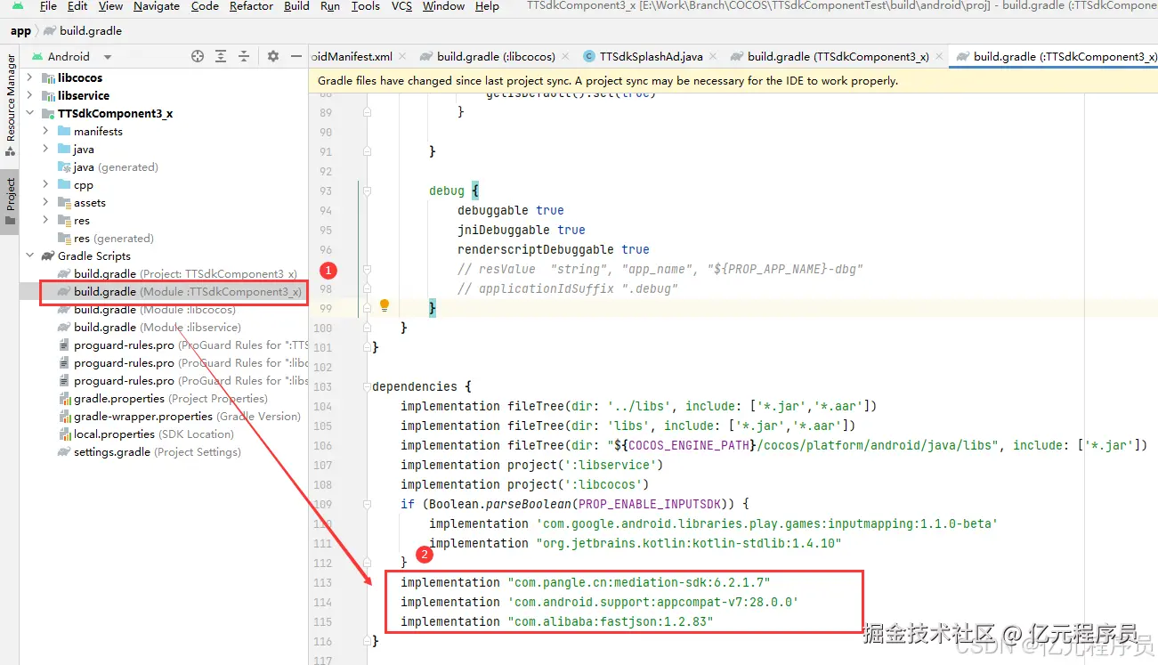Fold the if block at line 109
The height and width of the screenshot is (665, 1158).
pyautogui.click(x=367, y=504)
